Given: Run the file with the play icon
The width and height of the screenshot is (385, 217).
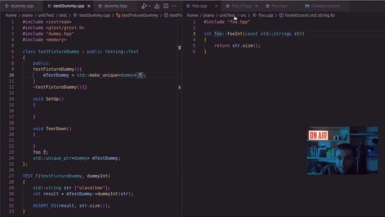Looking at the screenshot, I should click(x=144, y=6).
